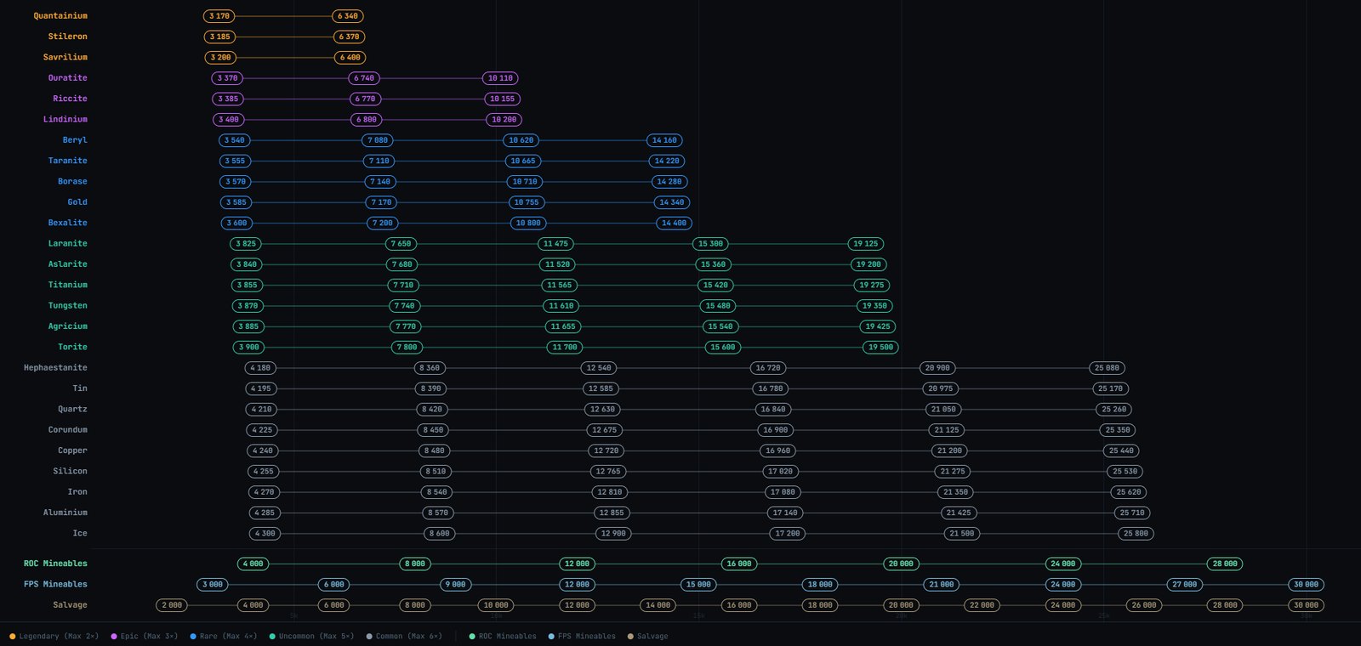Click the 28 000 value in ROC Mineables row
This screenshot has width=1361, height=646.
click(1225, 564)
